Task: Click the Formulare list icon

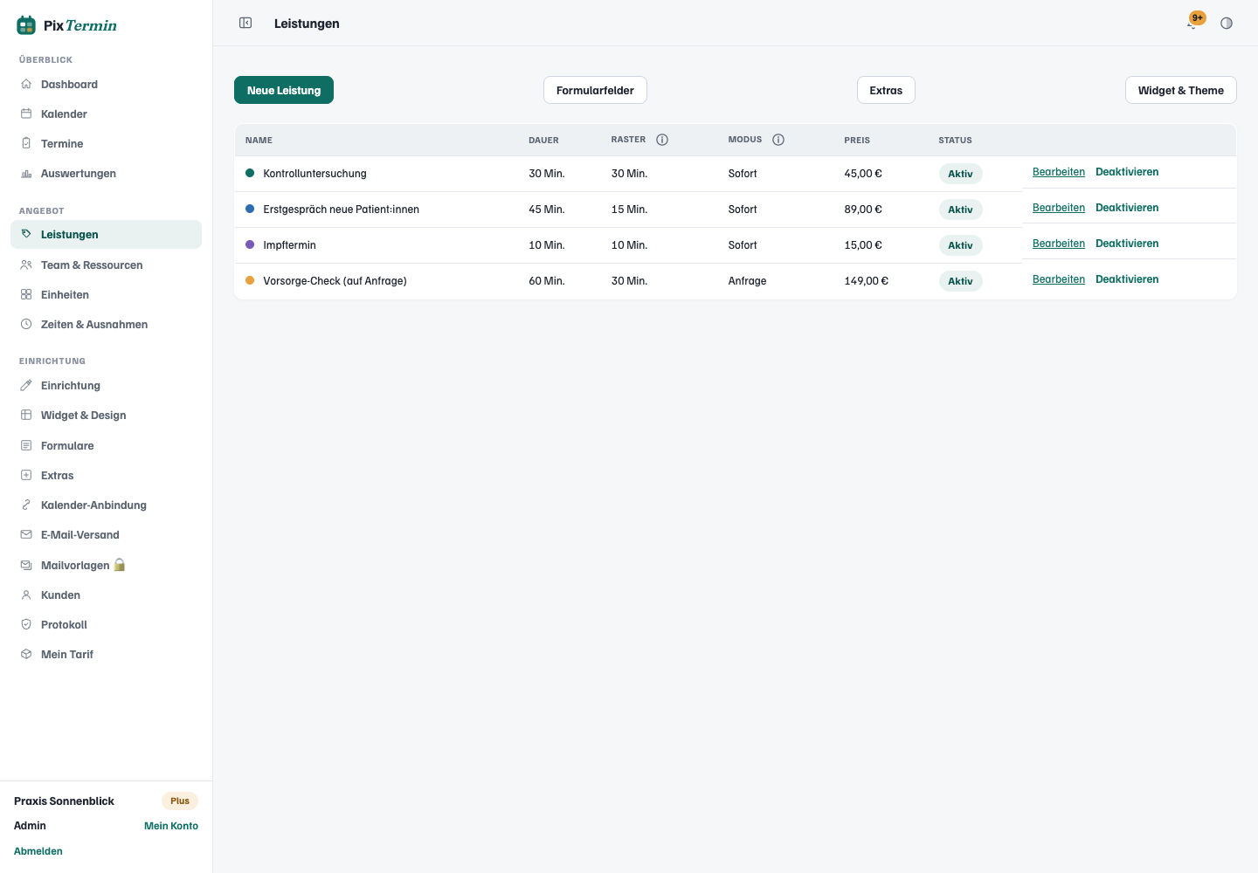Action: (x=26, y=446)
